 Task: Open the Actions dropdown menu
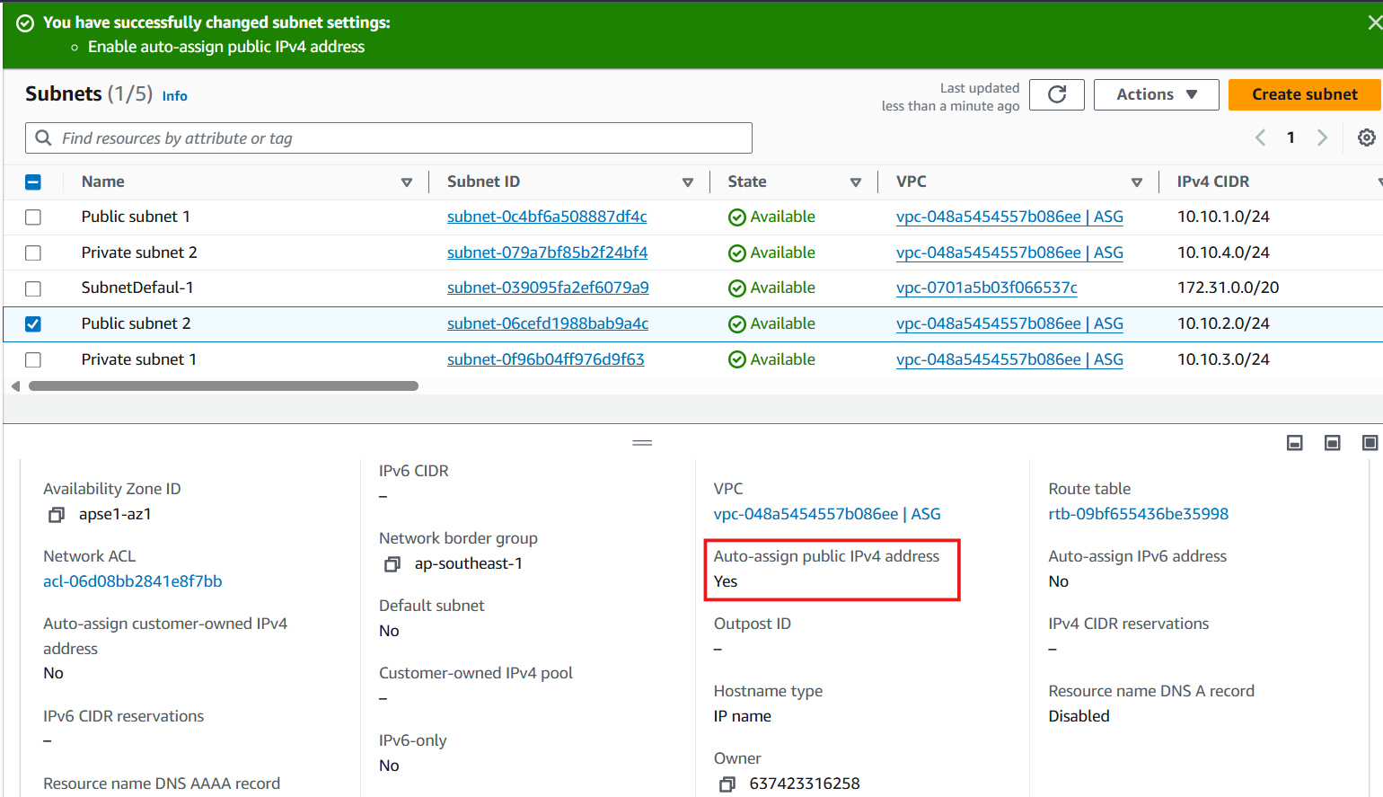[x=1156, y=94]
